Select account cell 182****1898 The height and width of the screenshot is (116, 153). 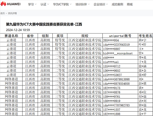pyautogui.click(x=120, y=114)
